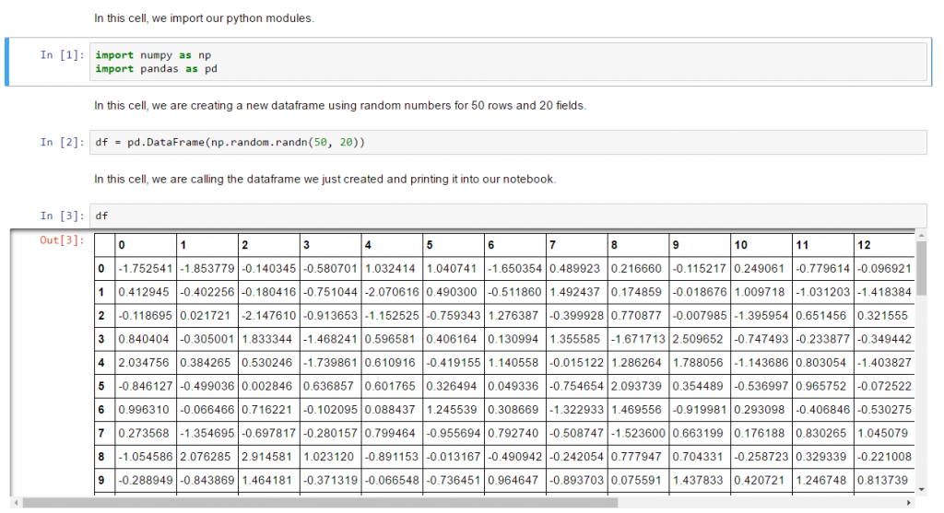Click the right arrow of the horizontal scrollbar
Screen dimensions: 944x513
click(910, 503)
